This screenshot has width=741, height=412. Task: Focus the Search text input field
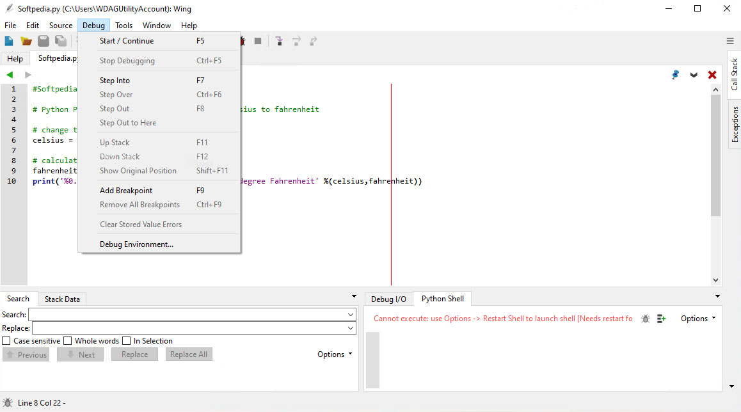pyautogui.click(x=192, y=315)
